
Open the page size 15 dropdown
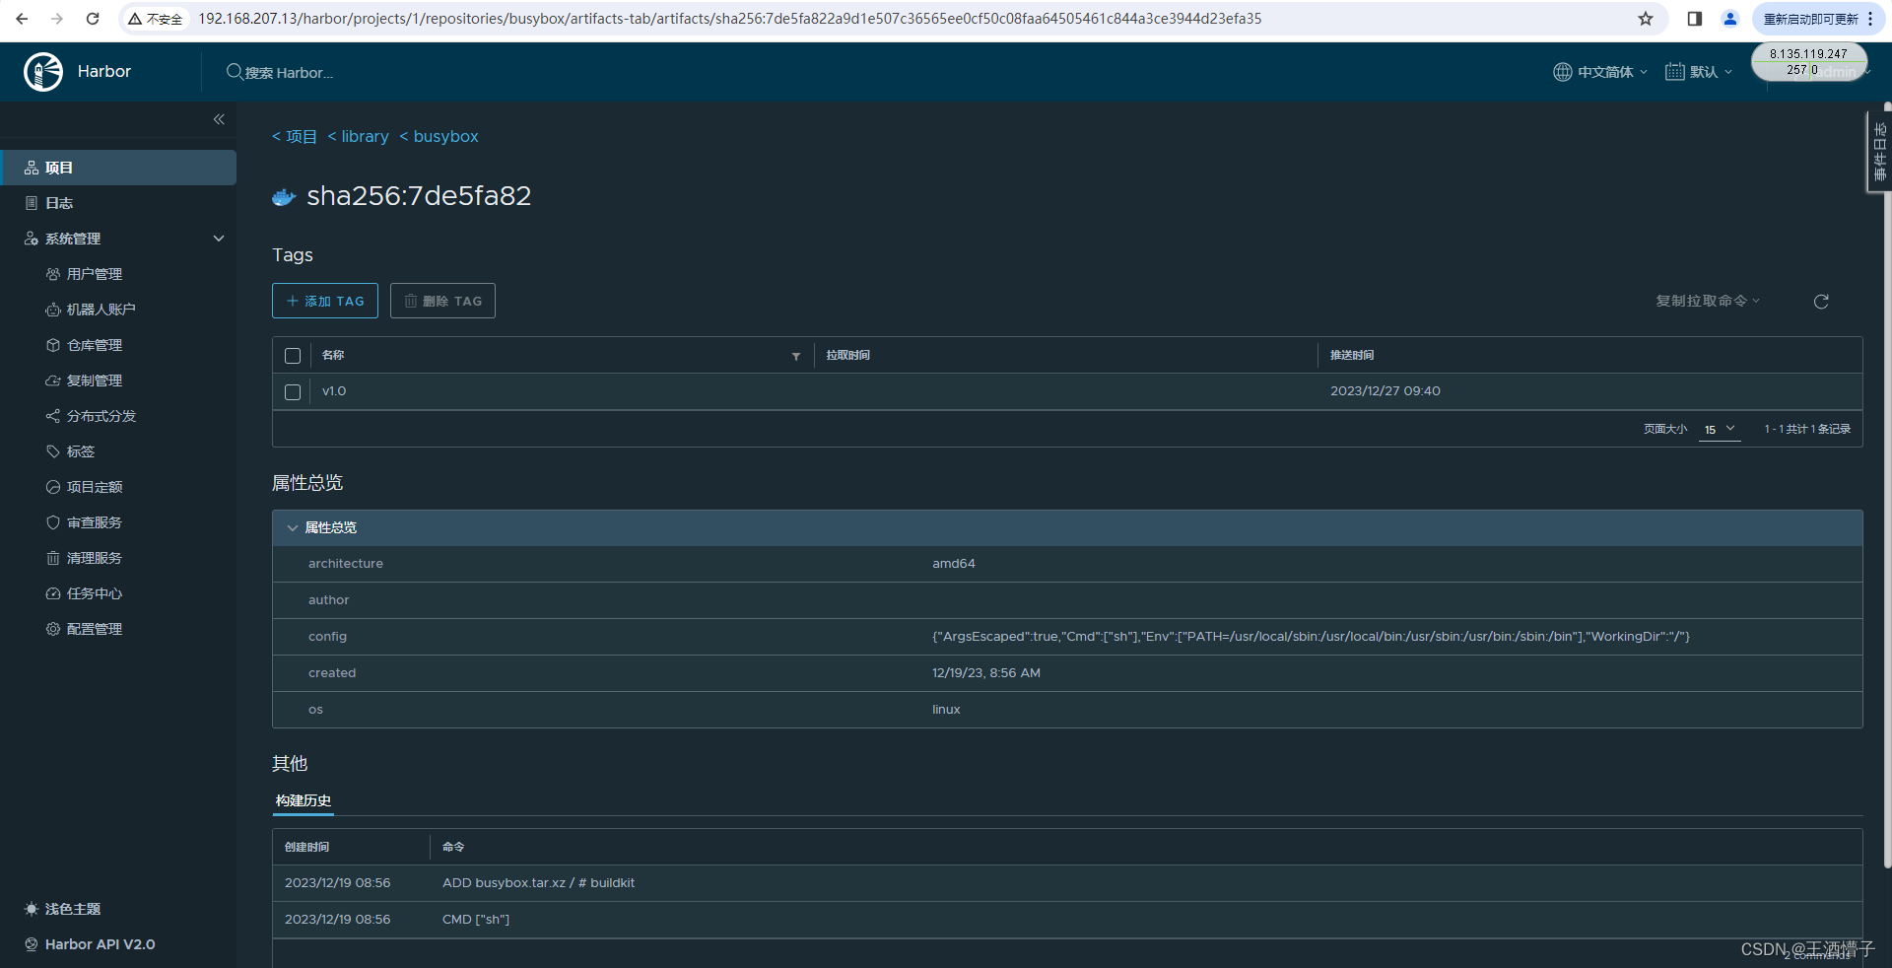click(x=1720, y=429)
